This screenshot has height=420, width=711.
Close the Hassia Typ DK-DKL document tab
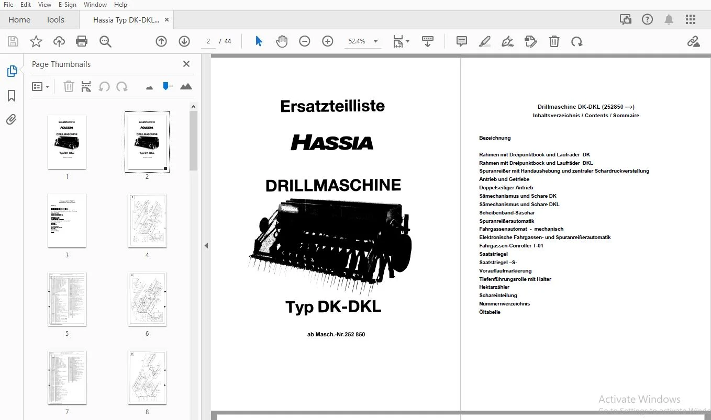tap(166, 20)
